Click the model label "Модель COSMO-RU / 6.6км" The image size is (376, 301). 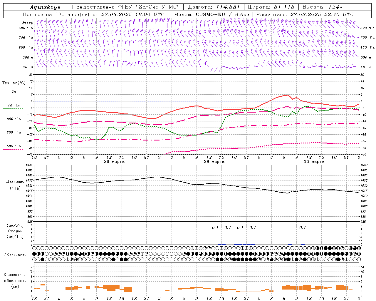212,14
